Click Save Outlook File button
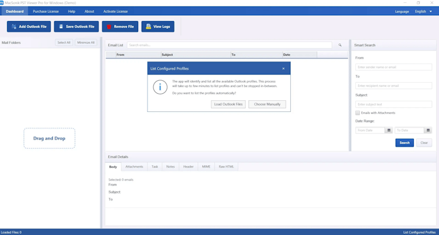This screenshot has height=235, width=439. click(x=77, y=26)
